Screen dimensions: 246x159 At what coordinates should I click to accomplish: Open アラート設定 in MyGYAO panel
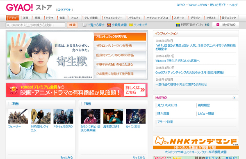coord(165,122)
